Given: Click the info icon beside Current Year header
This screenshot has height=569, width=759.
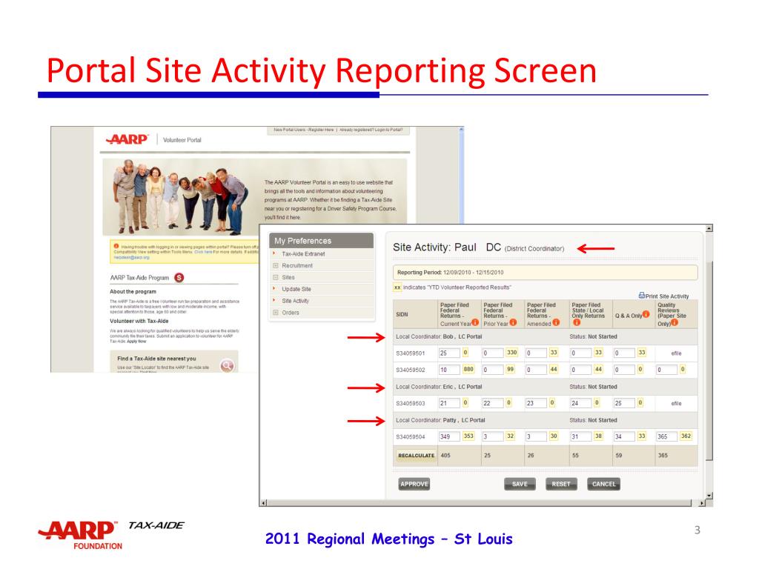Looking at the screenshot, I should (x=475, y=323).
